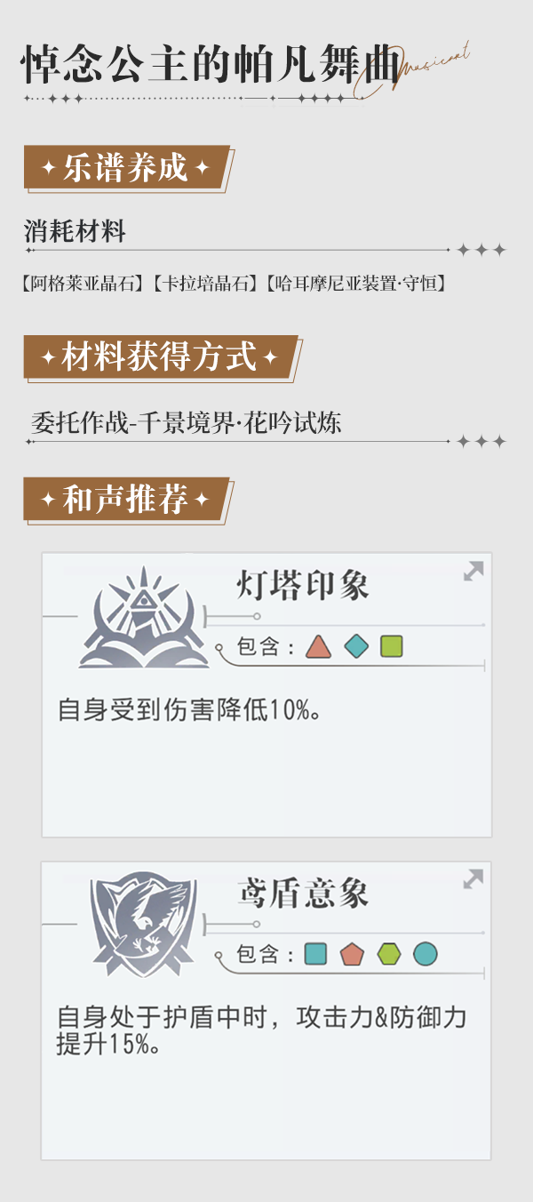Click the 委托作战-千景境界·花吟试炼 source text
The height and width of the screenshot is (1202, 533).
pyautogui.click(x=186, y=423)
